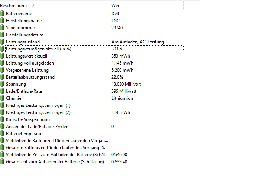Select the Leistung voll aufgeladen label
Screen dimensions: 269x177
pyautogui.click(x=30, y=63)
